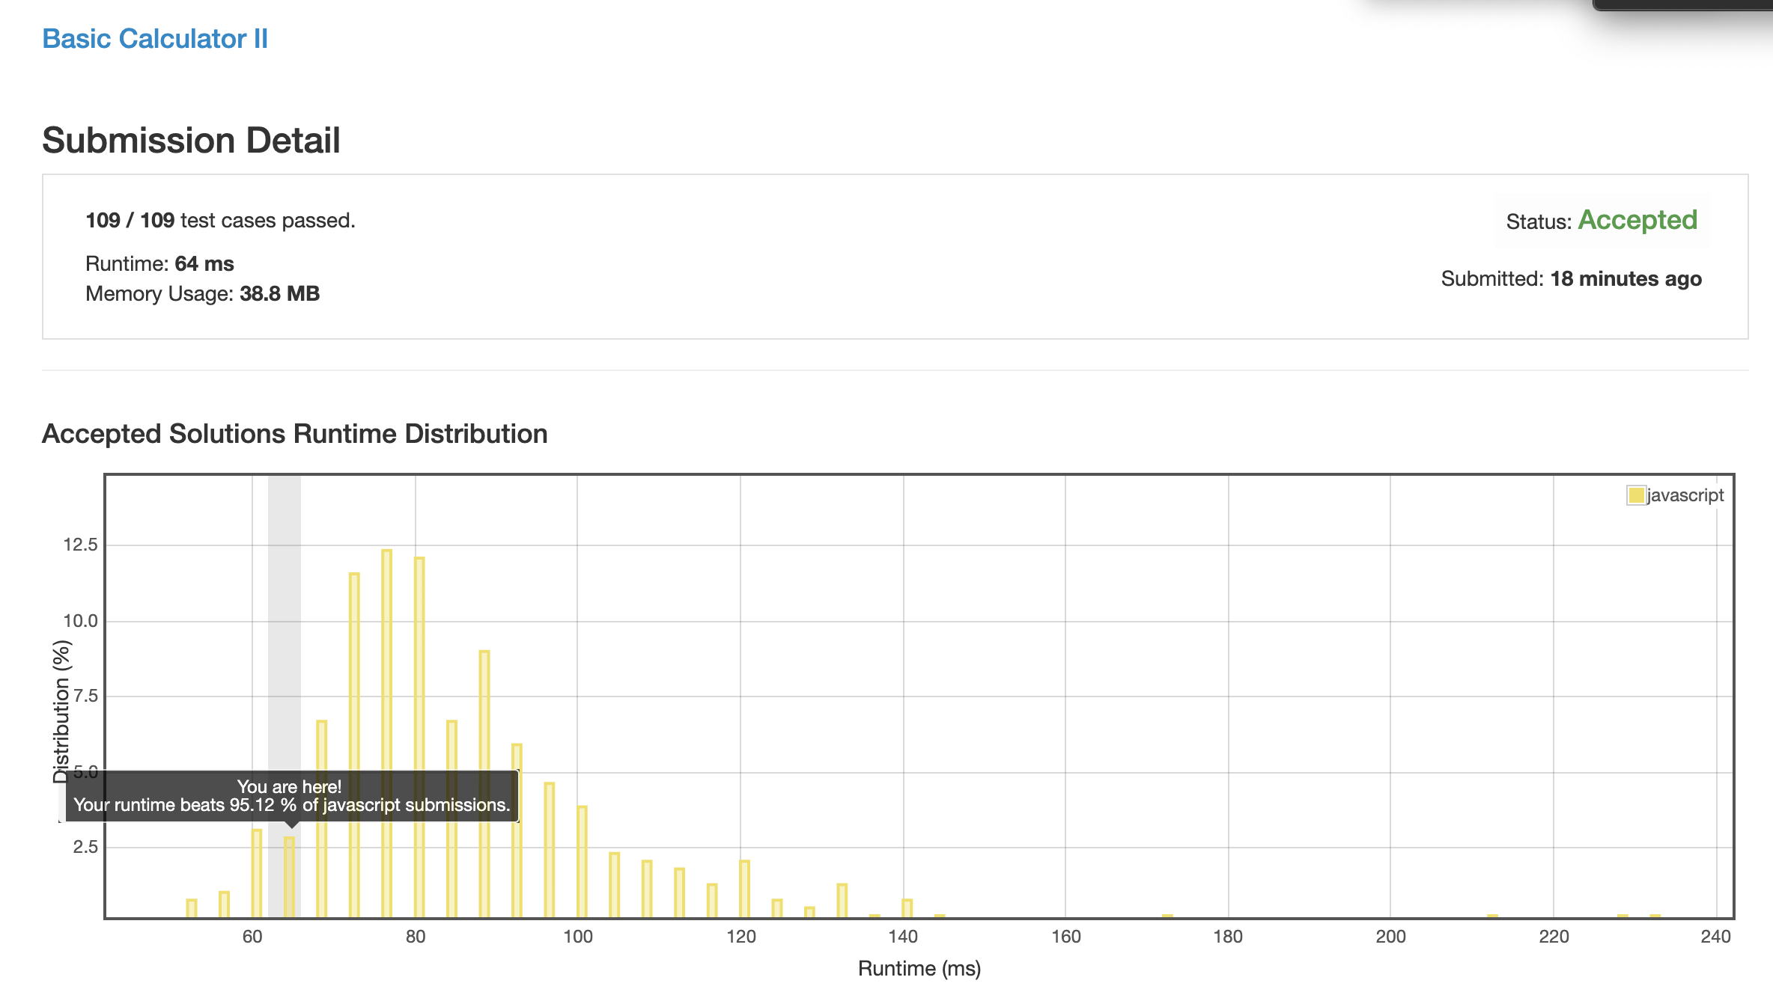Click the y-axis tick label 7.5

click(x=85, y=696)
